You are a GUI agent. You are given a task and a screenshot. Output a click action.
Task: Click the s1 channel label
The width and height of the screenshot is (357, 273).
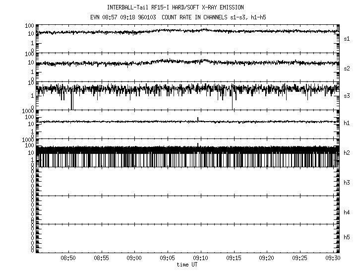[x=347, y=38]
